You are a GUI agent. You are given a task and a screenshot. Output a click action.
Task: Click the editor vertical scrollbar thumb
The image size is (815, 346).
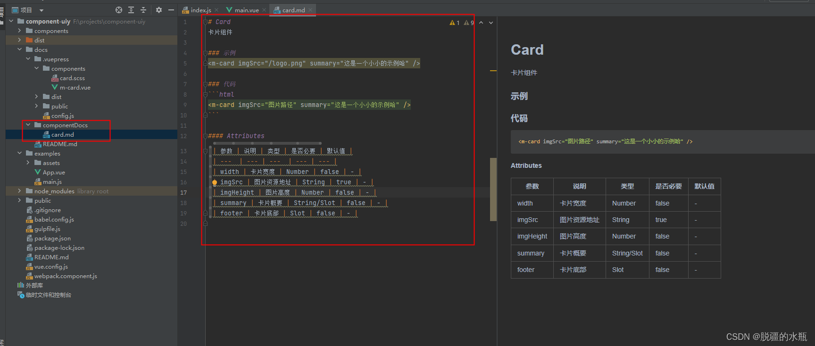(x=493, y=189)
